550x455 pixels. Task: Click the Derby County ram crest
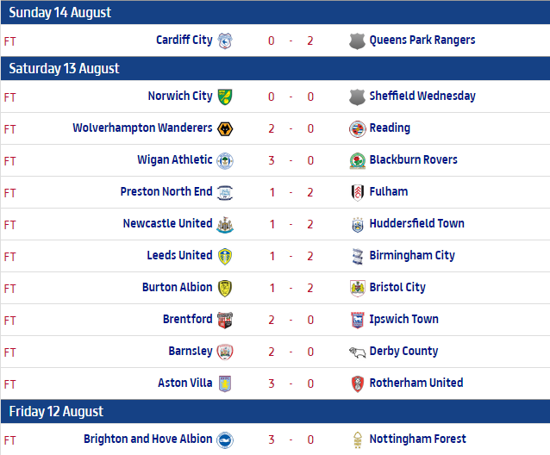[357, 352]
